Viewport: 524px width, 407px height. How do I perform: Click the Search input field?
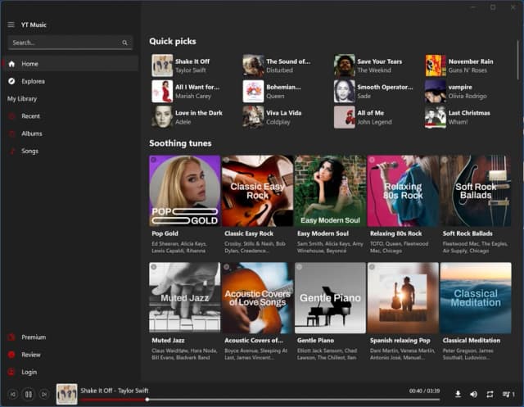[70, 43]
